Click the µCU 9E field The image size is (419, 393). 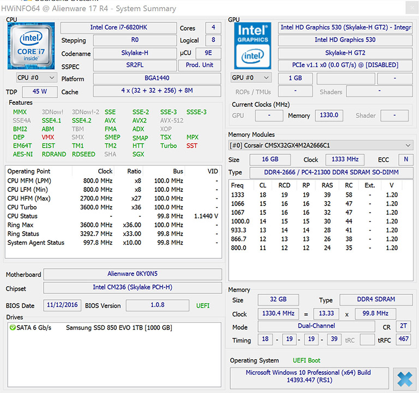(x=208, y=53)
